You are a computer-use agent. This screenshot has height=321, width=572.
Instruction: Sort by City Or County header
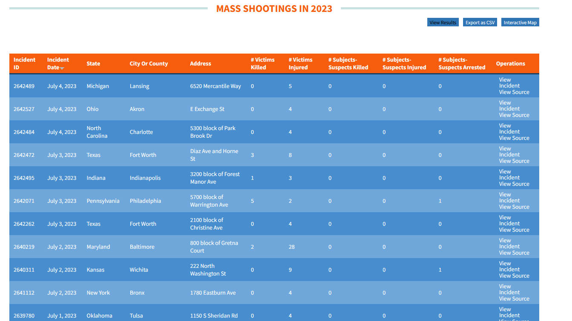click(149, 64)
